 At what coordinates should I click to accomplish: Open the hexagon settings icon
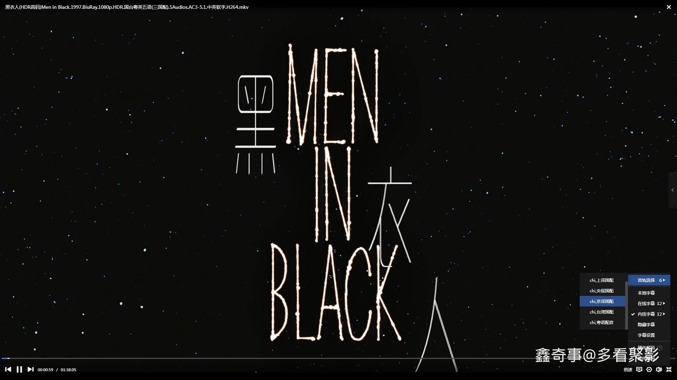click(x=649, y=369)
